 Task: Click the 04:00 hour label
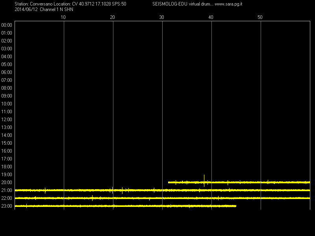coord(7,57)
